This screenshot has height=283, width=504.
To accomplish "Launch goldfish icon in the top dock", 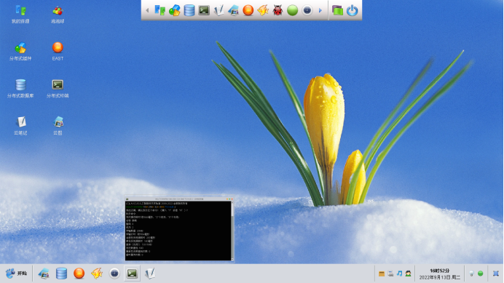I will (x=263, y=10).
